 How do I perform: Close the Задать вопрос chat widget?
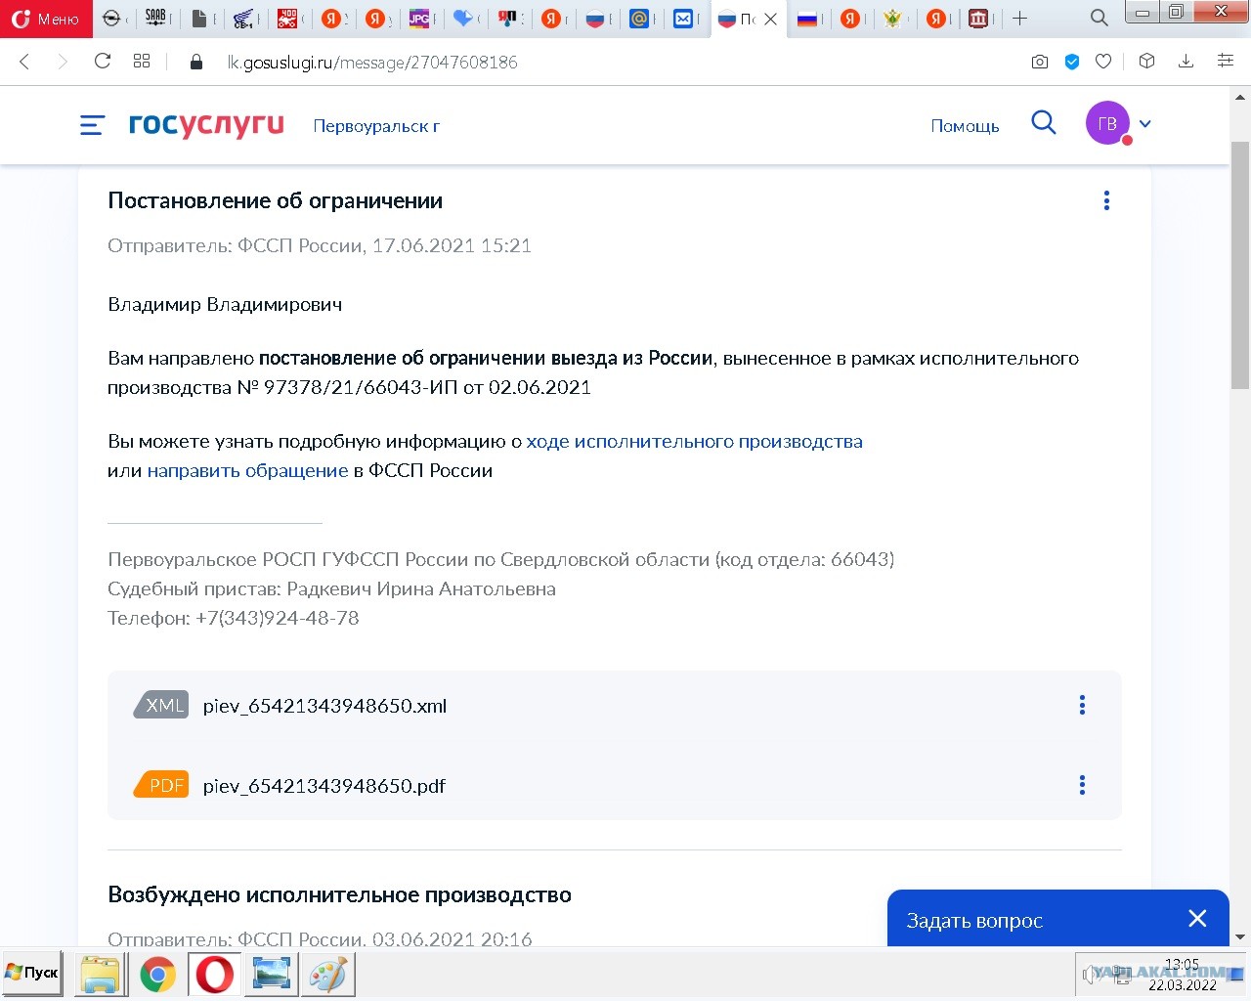pyautogui.click(x=1197, y=919)
